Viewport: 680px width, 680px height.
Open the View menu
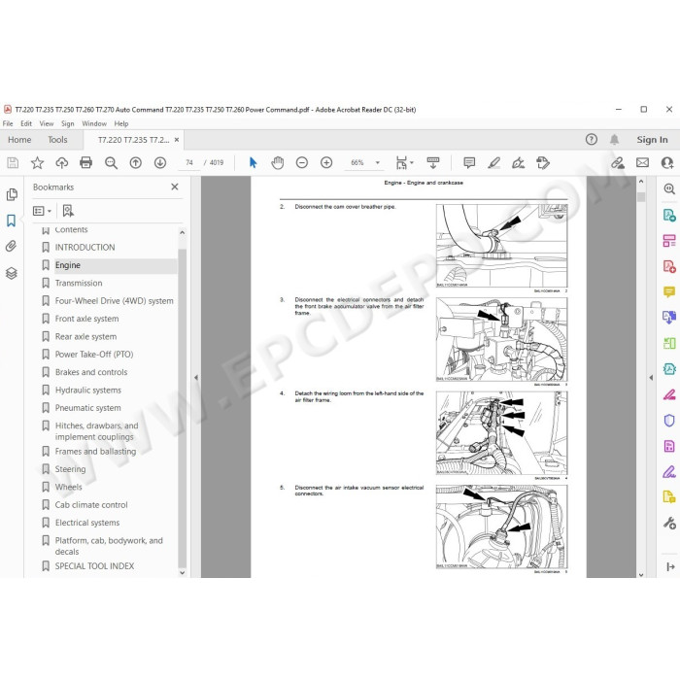[x=47, y=123]
